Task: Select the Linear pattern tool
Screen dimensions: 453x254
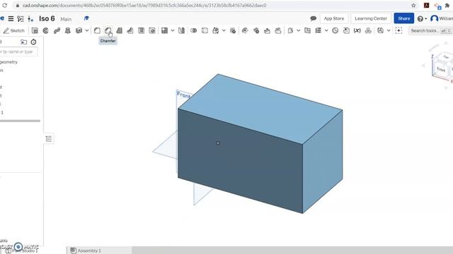Action: (x=164, y=30)
